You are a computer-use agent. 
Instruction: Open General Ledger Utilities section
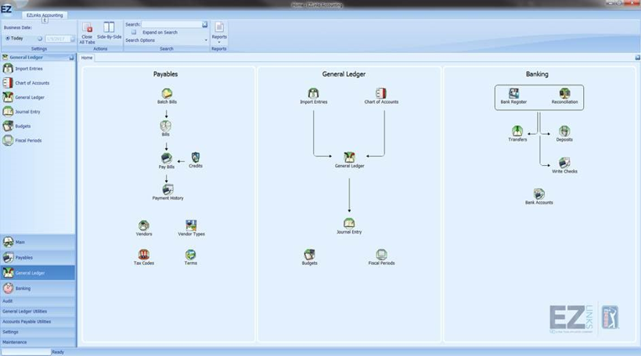pos(38,311)
